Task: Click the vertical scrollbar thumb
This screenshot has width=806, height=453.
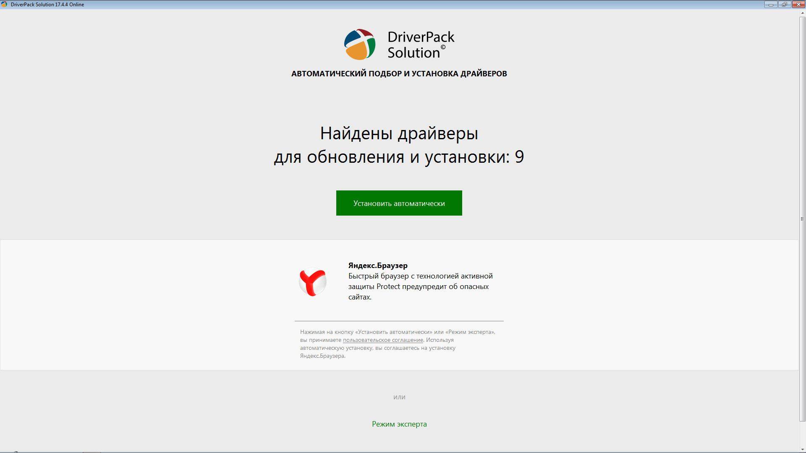Action: pyautogui.click(x=802, y=219)
